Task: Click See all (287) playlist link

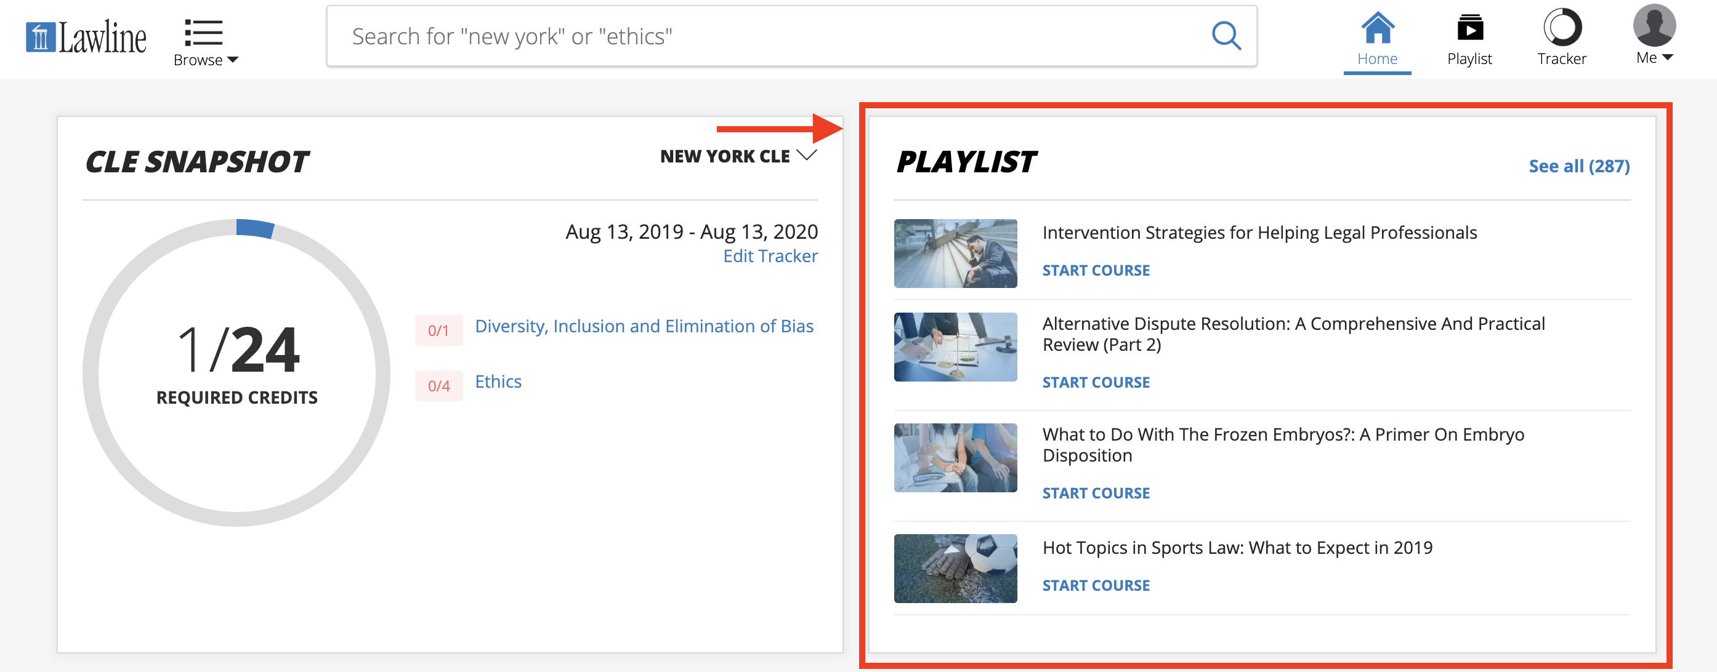Action: pyautogui.click(x=1579, y=166)
